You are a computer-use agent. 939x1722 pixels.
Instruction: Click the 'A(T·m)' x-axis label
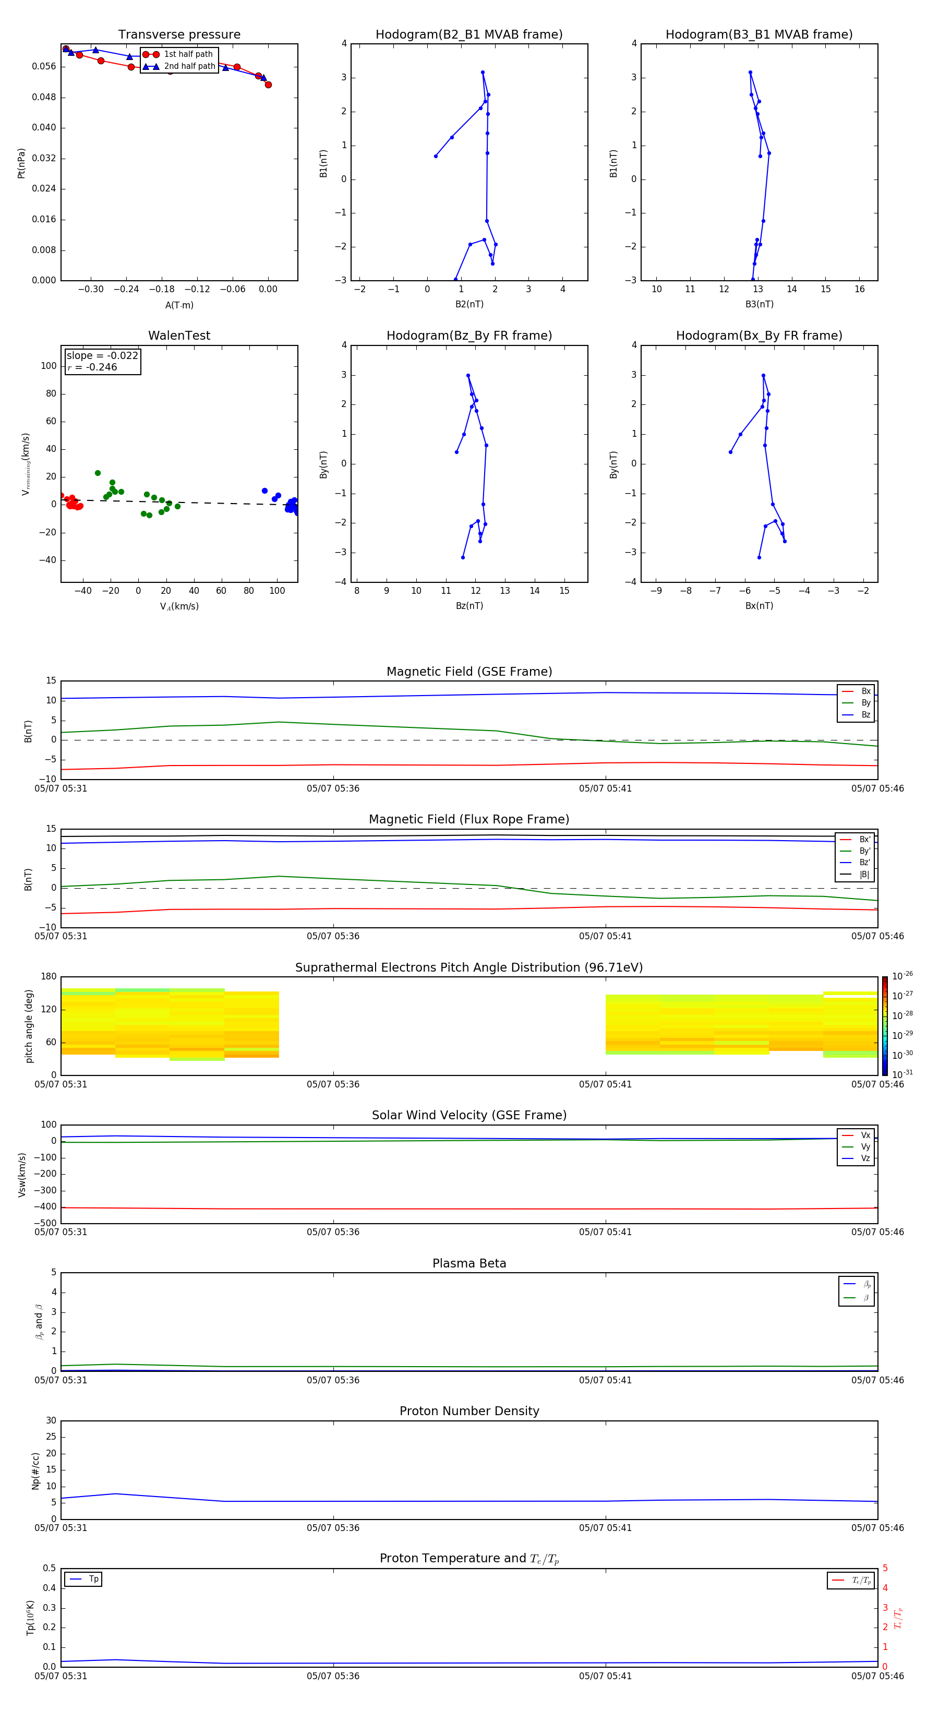point(179,305)
